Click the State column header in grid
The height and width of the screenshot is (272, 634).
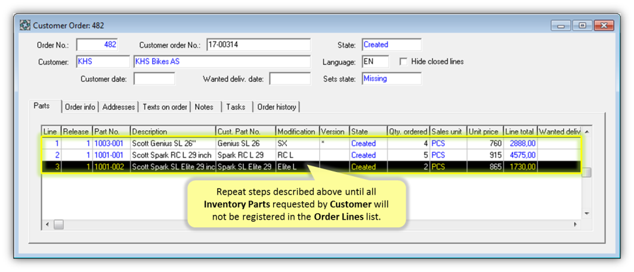(x=369, y=132)
